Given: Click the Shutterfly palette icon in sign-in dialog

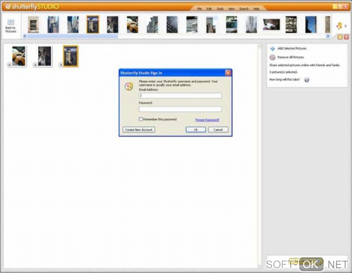Looking at the screenshot, I should 129,86.
